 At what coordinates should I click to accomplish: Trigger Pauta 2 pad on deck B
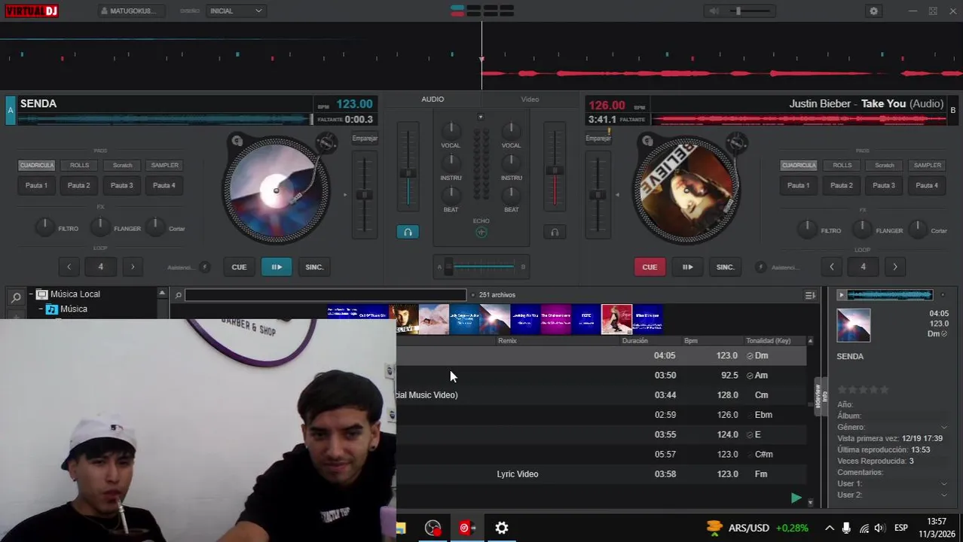842,185
